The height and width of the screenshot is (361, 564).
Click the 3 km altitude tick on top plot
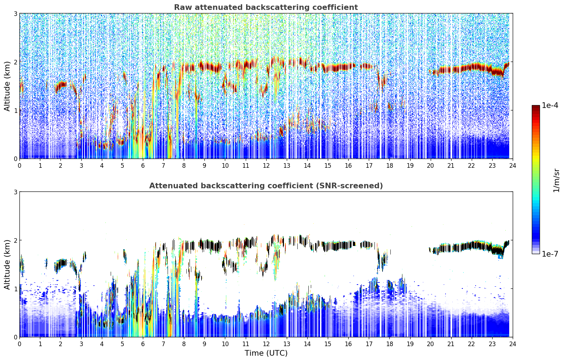point(15,13)
